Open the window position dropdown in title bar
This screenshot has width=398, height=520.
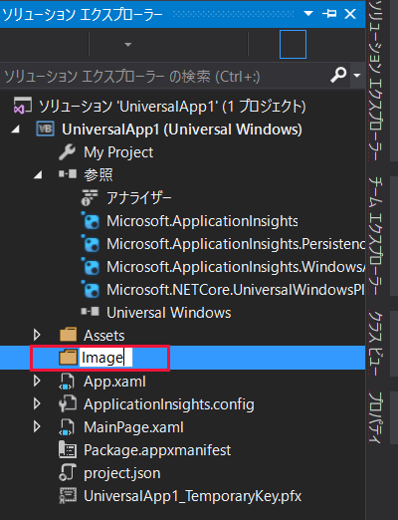(x=308, y=14)
